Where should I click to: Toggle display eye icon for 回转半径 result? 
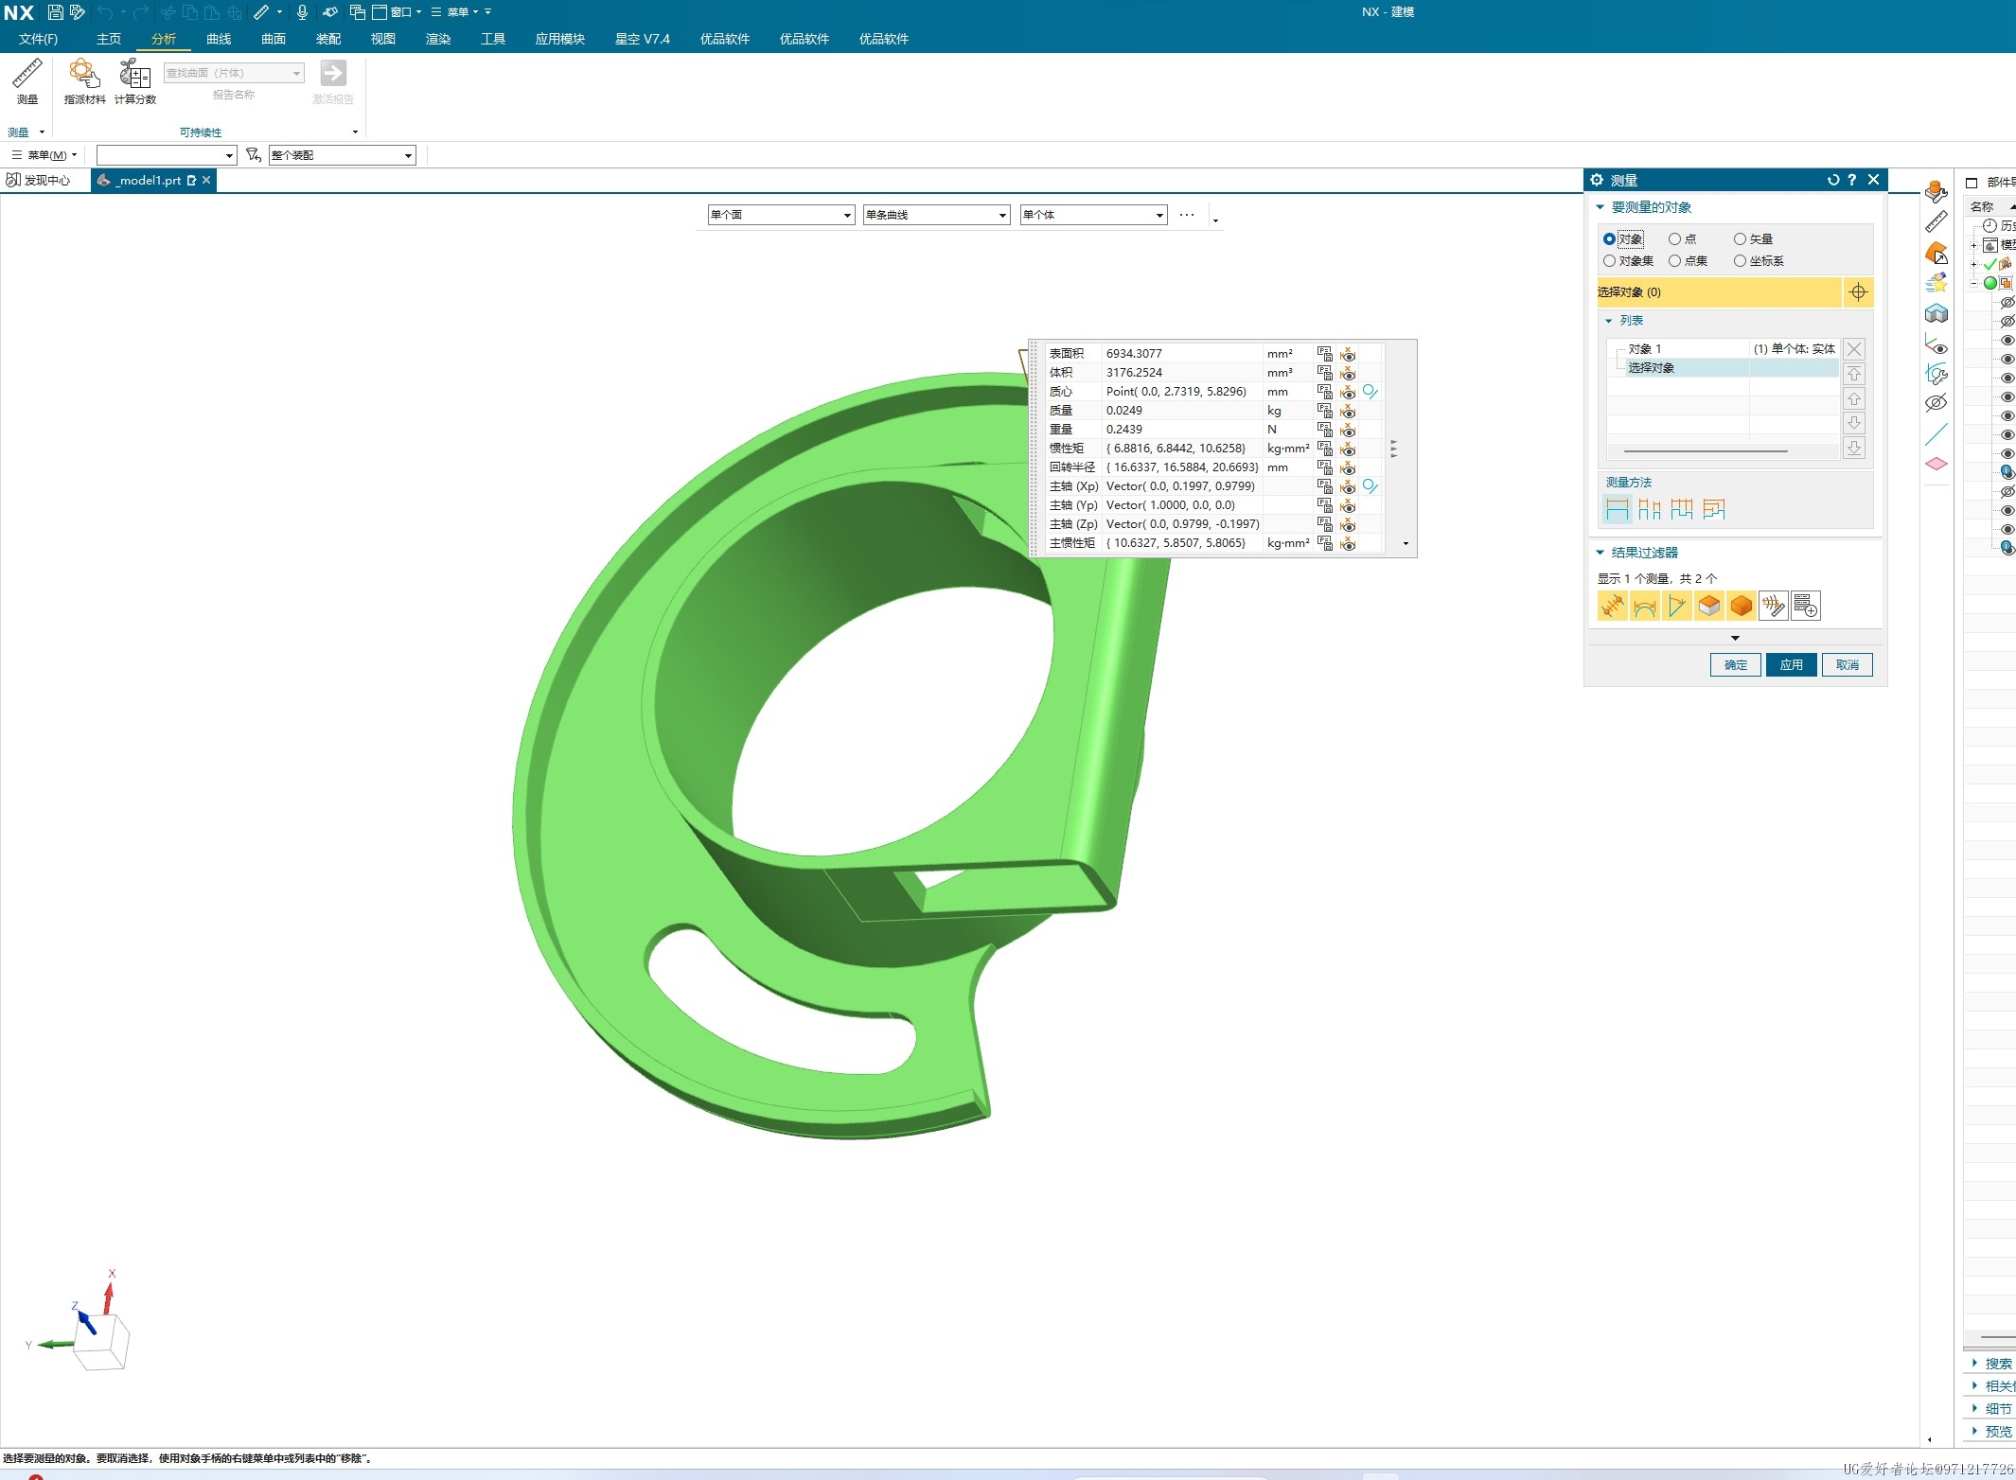pos(1348,467)
